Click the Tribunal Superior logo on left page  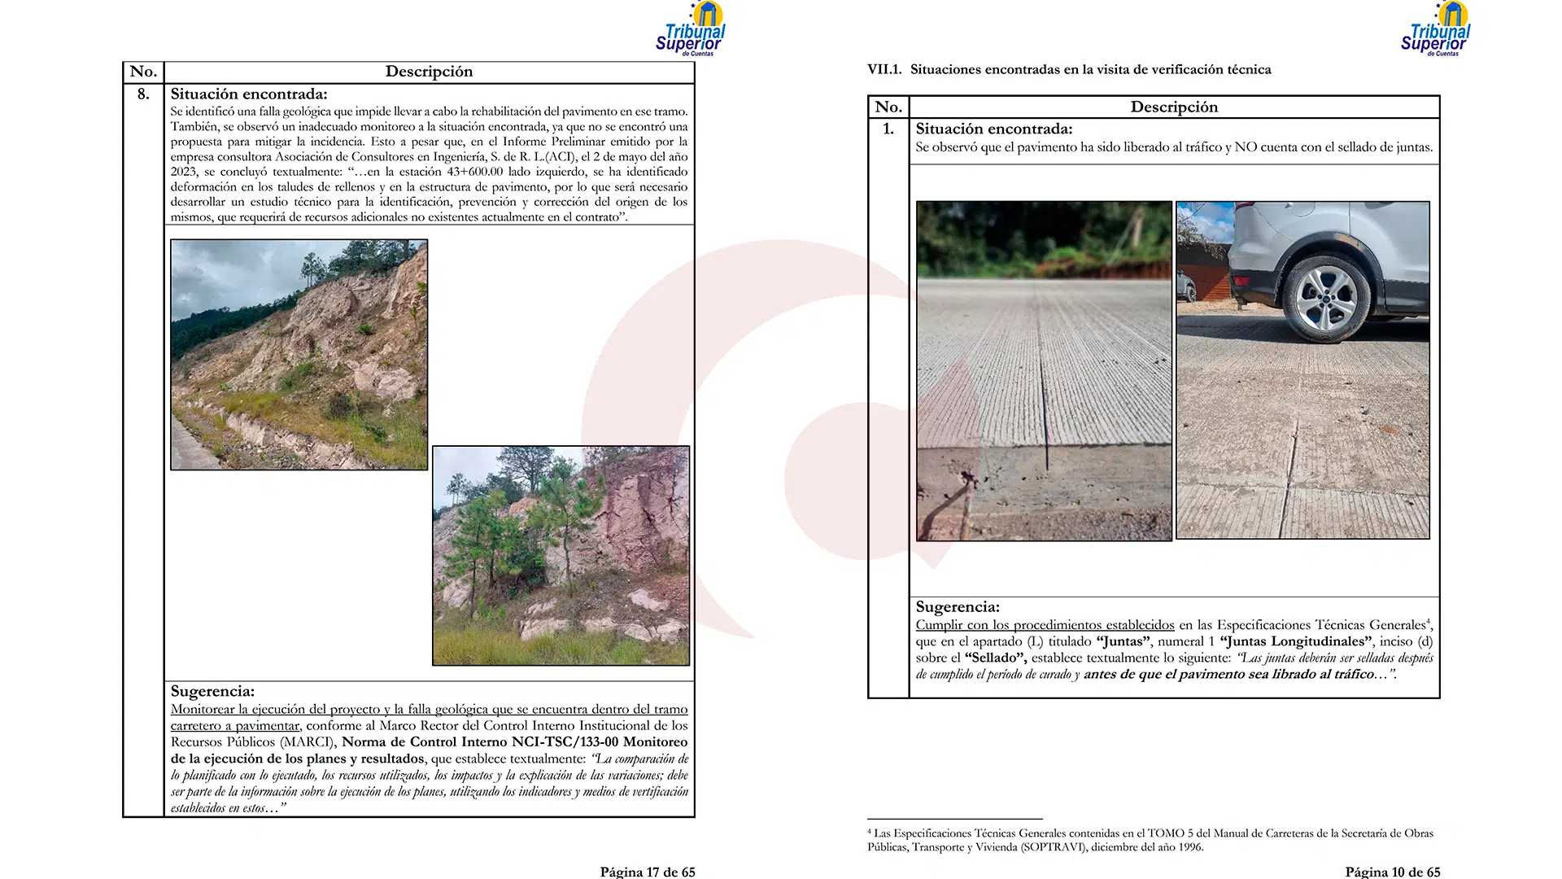pos(691,31)
